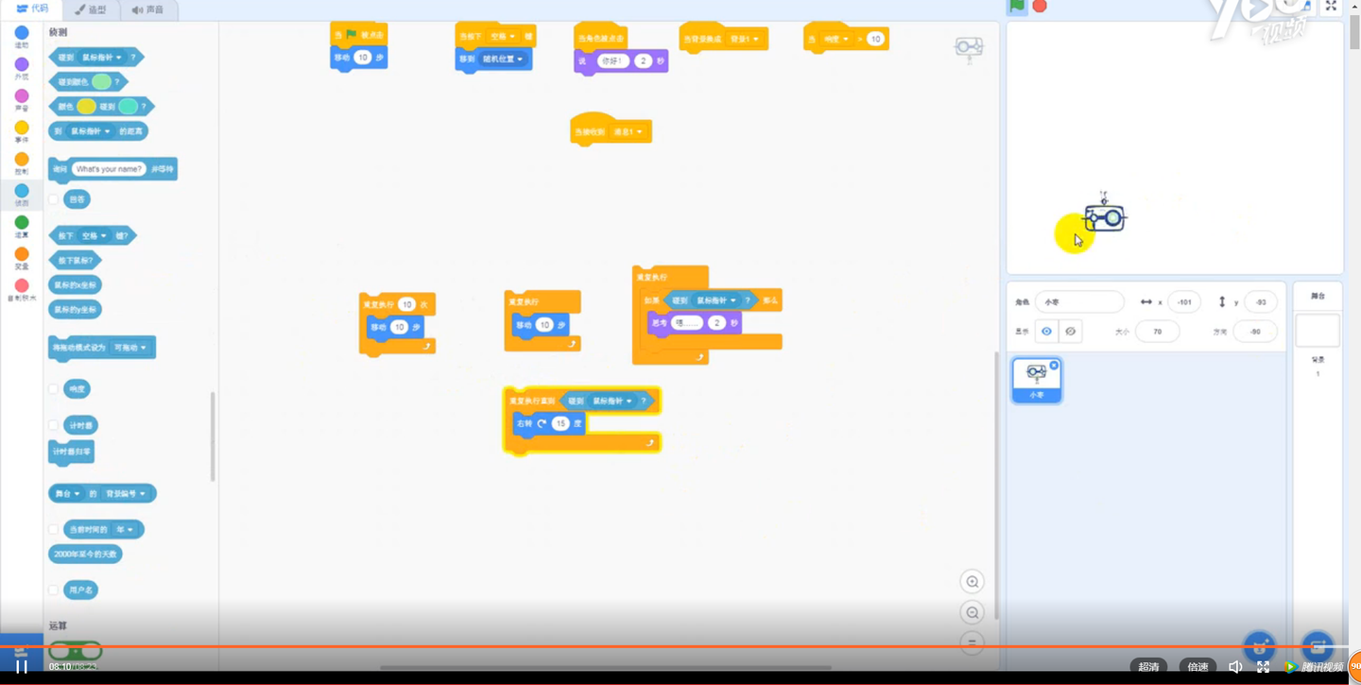Image resolution: width=1361 pixels, height=685 pixels.
Task: Toggle the video player fullscreen icon
Action: coord(1264,667)
